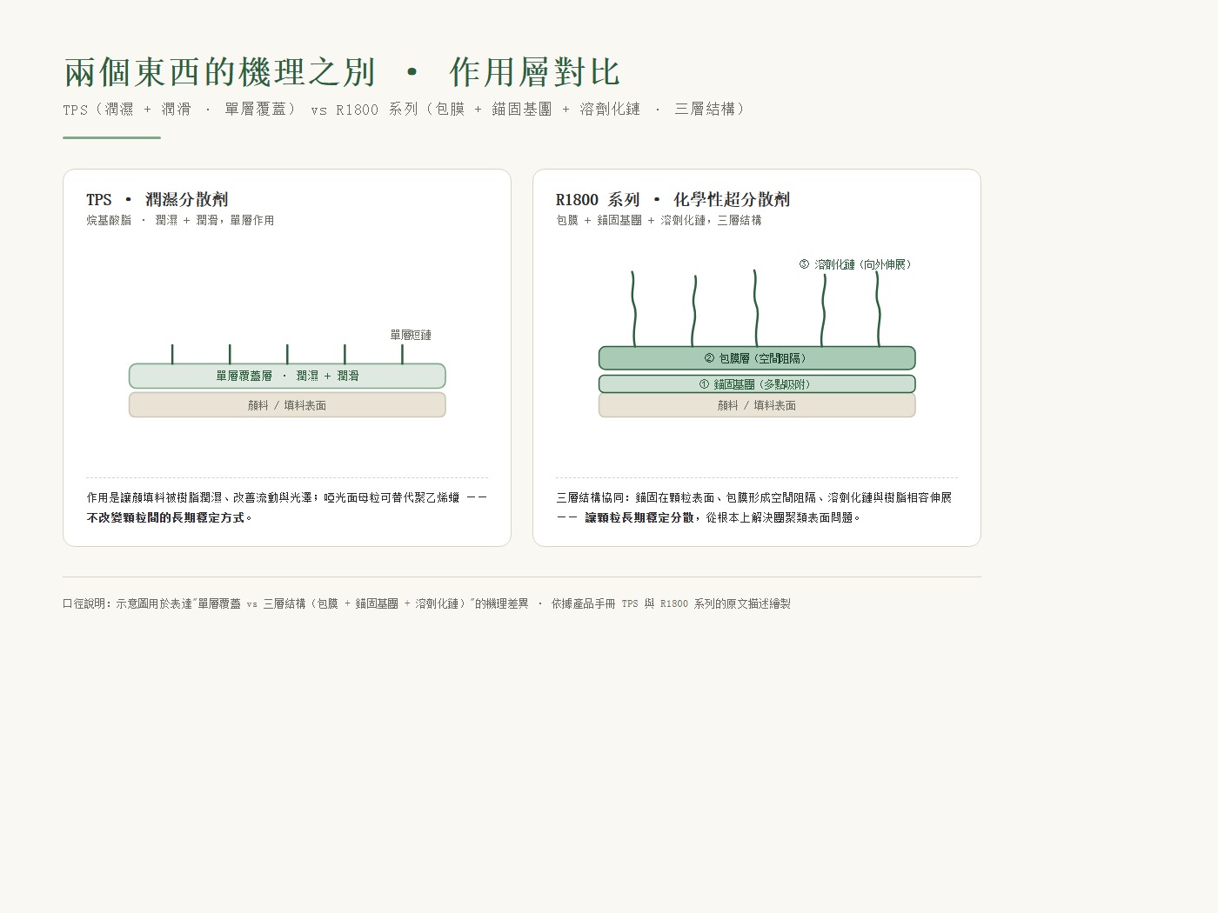The width and height of the screenshot is (1218, 913).
Task: Click the main title 兩個東西的機理之別
Action: [219, 72]
